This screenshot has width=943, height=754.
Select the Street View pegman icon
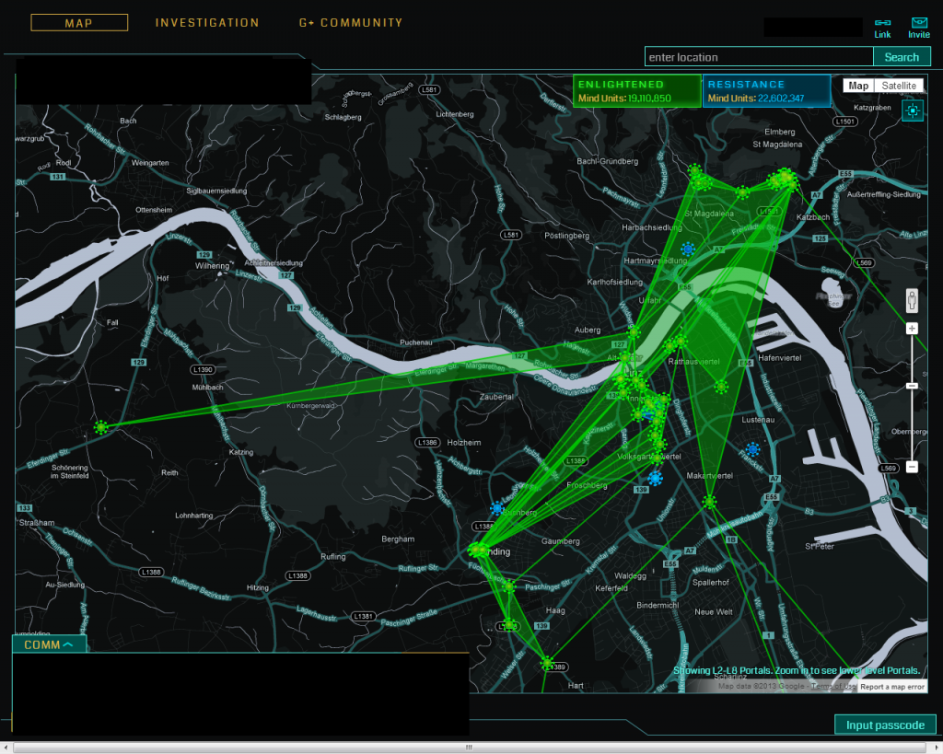[912, 300]
